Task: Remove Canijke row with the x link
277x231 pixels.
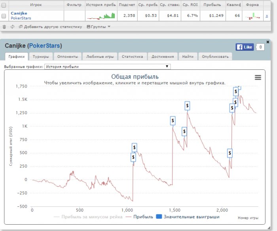Action: coord(267,16)
